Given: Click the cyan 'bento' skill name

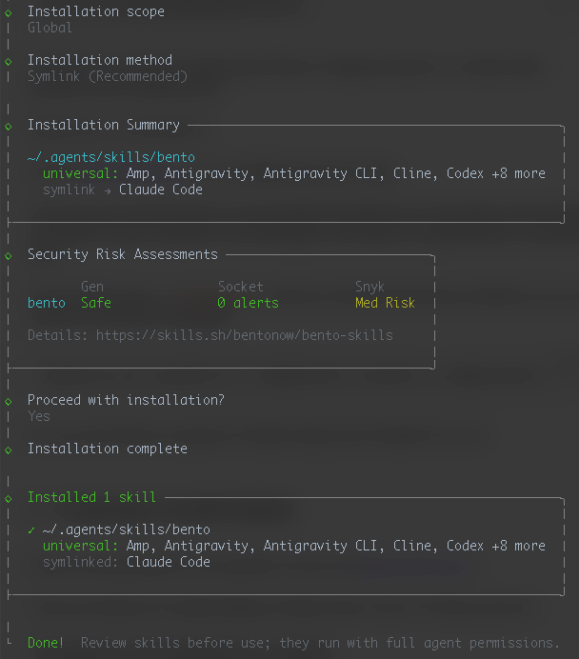Looking at the screenshot, I should pyautogui.click(x=47, y=303).
